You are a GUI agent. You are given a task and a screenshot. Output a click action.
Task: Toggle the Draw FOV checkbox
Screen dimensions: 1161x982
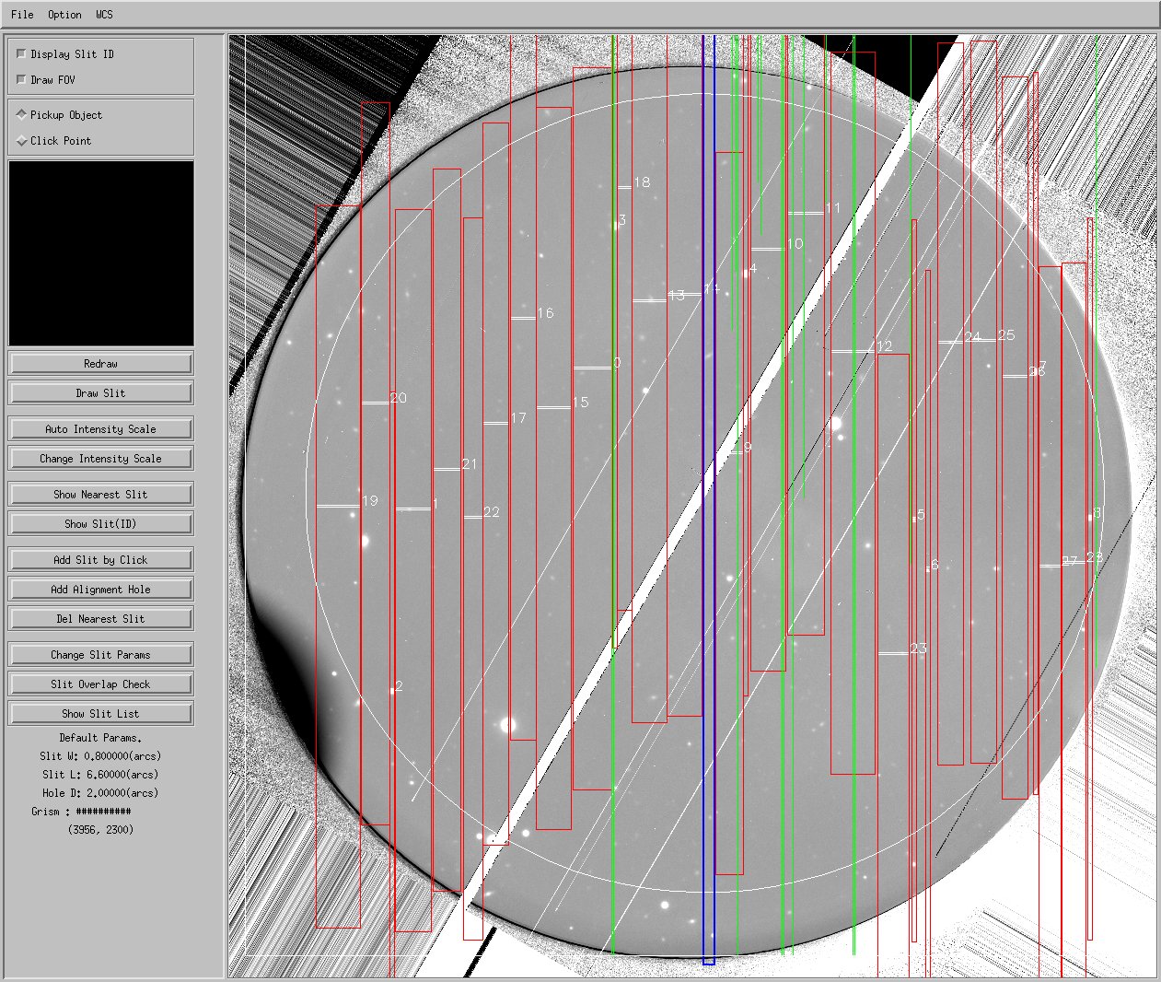(22, 80)
